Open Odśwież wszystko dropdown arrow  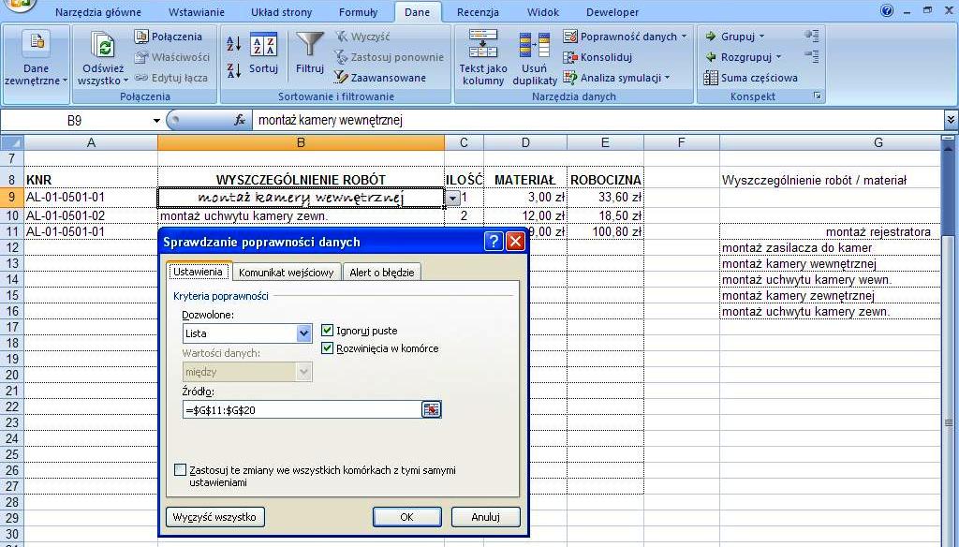coord(126,81)
